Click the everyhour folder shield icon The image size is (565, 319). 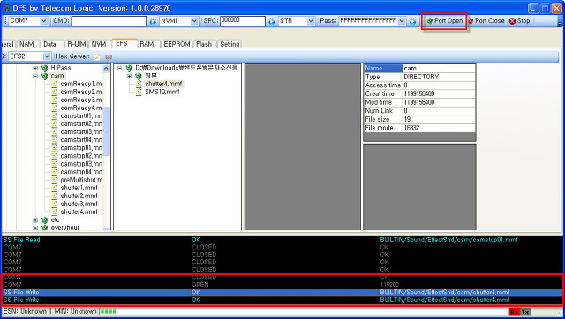pyautogui.click(x=45, y=227)
